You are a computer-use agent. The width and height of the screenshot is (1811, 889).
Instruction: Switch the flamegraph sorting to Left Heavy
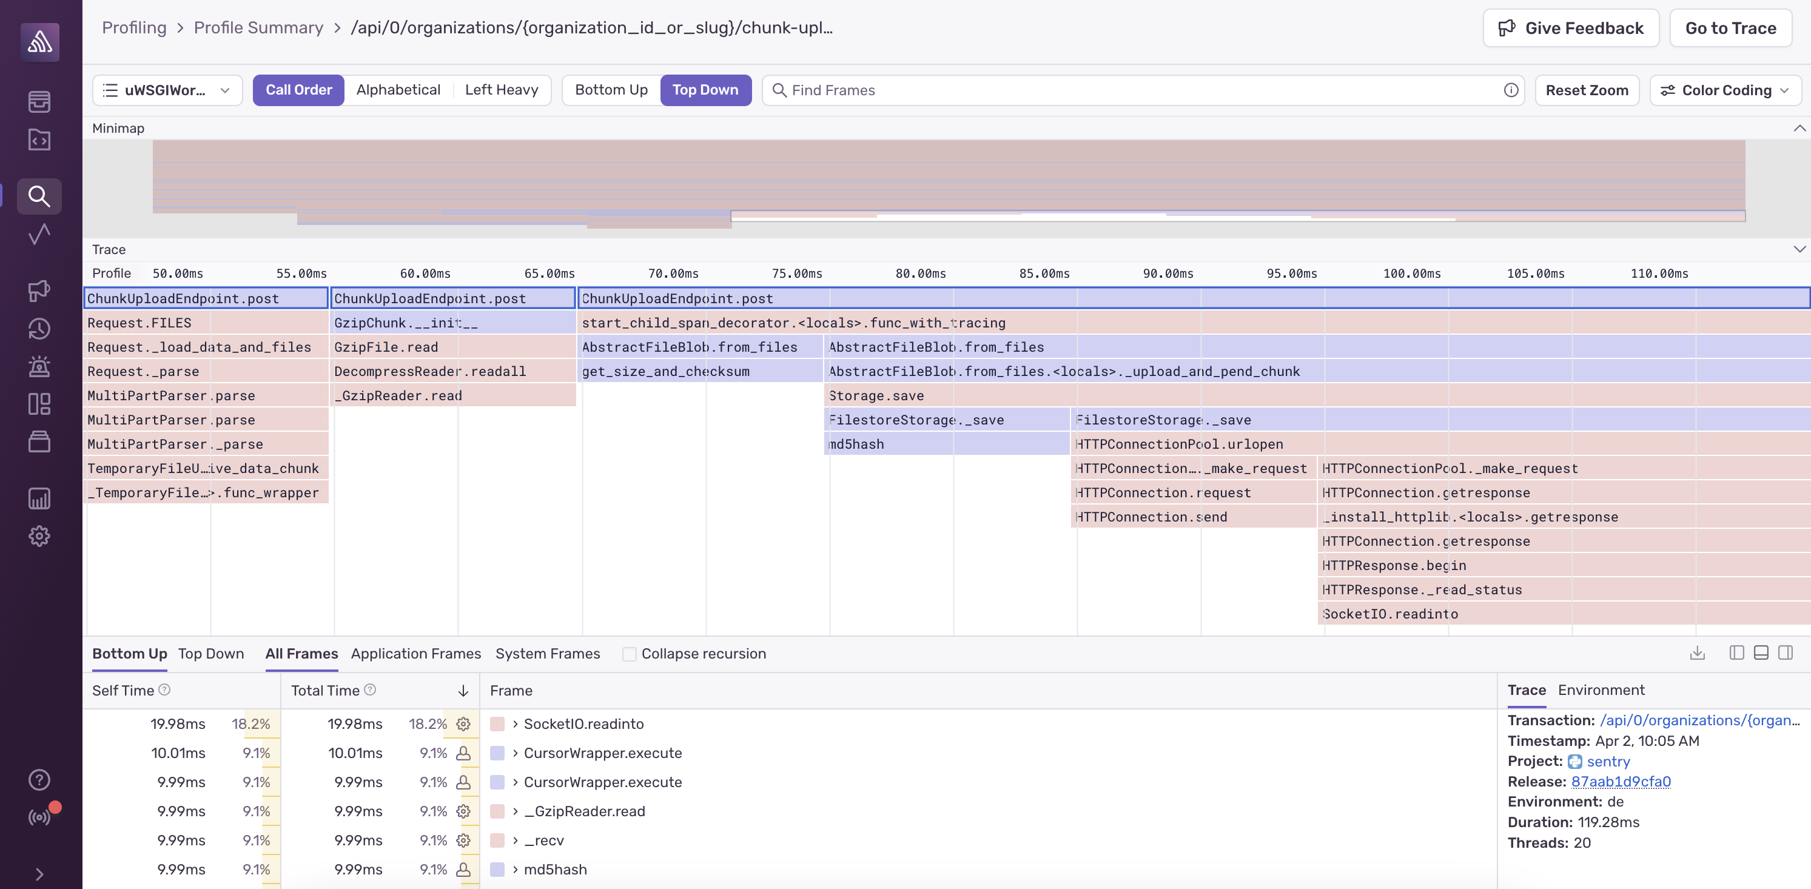pyautogui.click(x=501, y=90)
